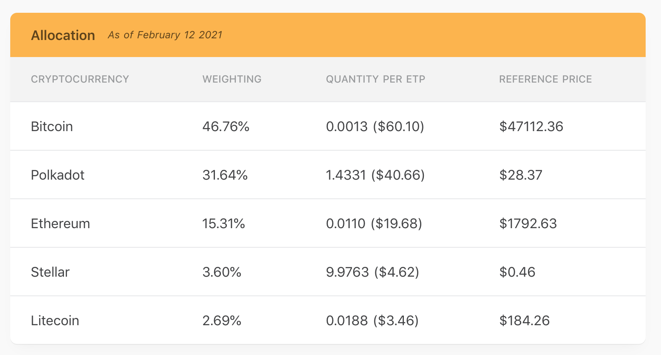661x355 pixels.
Task: Select the Litecoin row name
Action: pos(55,321)
